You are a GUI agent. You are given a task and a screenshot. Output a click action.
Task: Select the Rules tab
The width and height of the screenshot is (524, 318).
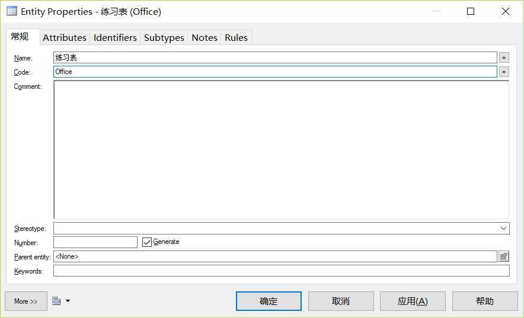click(236, 37)
